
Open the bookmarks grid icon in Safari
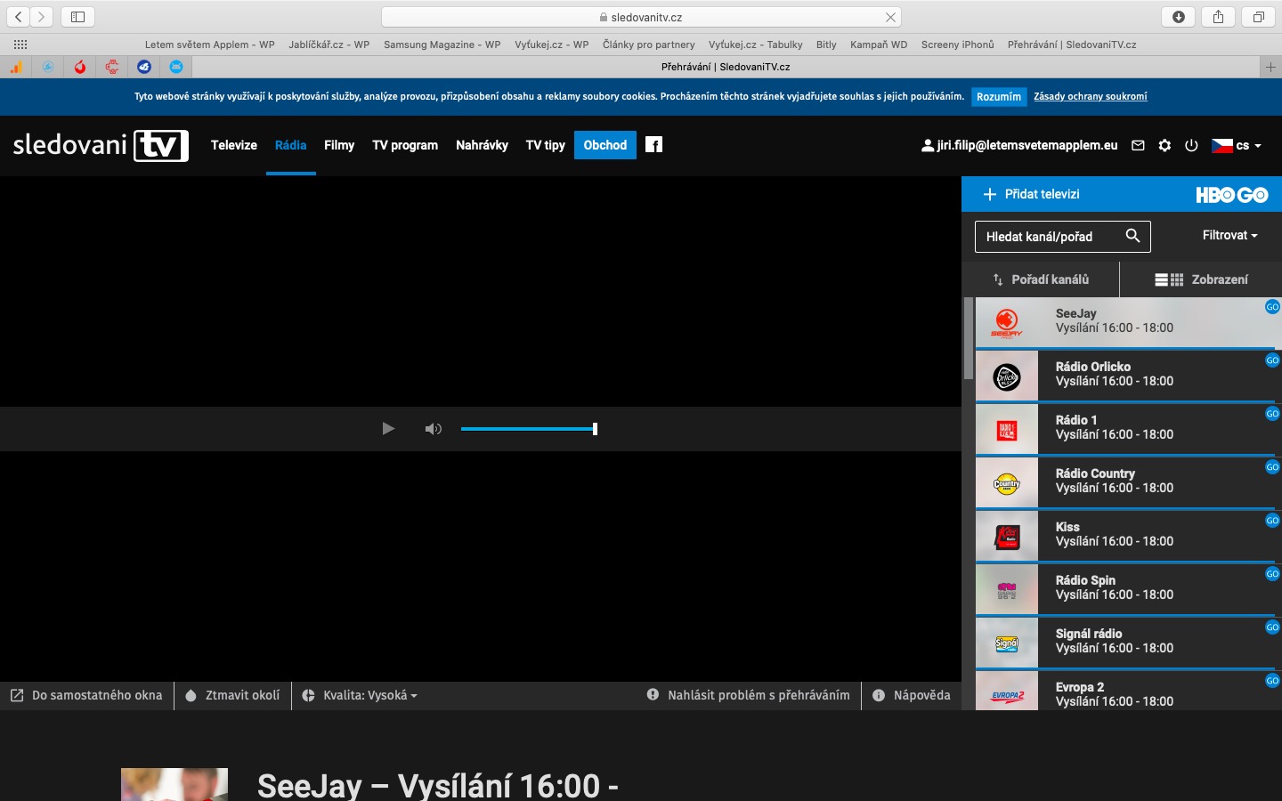click(x=20, y=44)
